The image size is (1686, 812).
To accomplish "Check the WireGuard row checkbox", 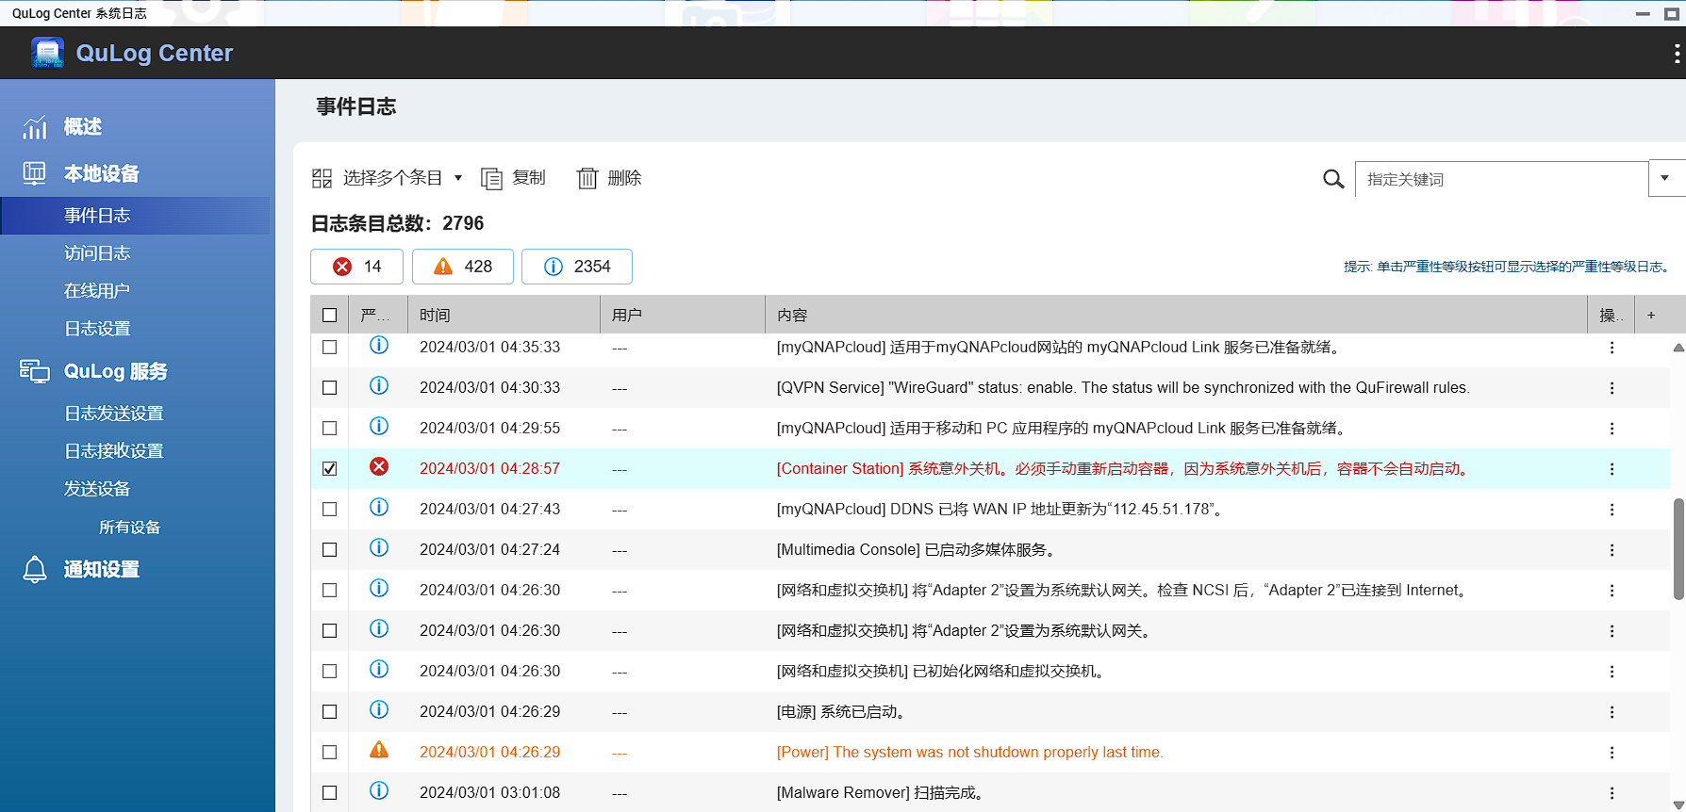I will pyautogui.click(x=329, y=387).
